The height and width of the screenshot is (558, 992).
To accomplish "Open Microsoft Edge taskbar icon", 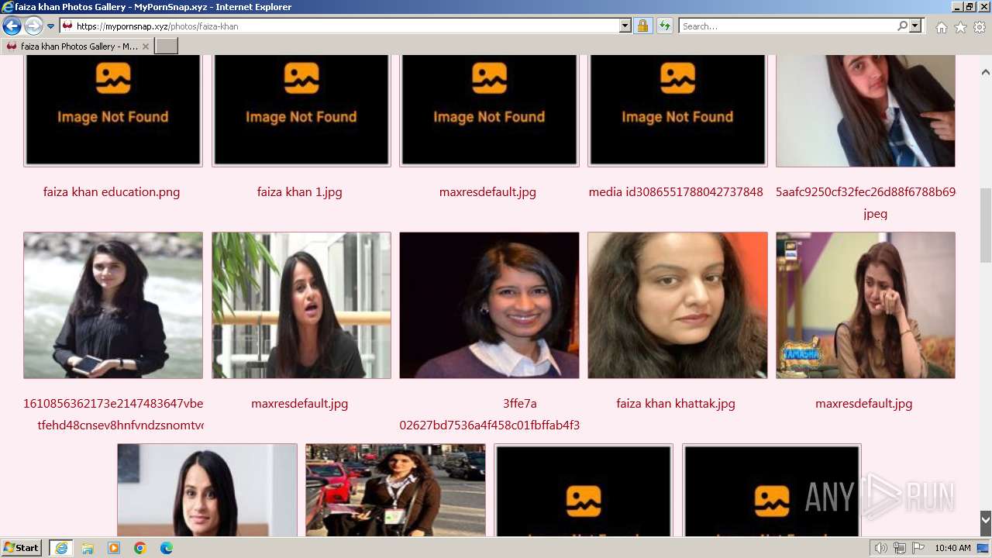I will click(167, 548).
